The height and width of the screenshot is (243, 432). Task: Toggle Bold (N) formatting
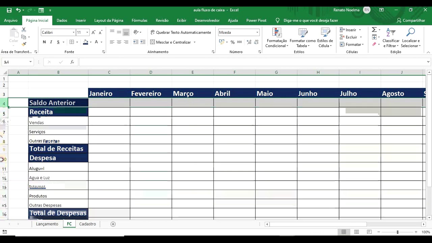point(44,42)
